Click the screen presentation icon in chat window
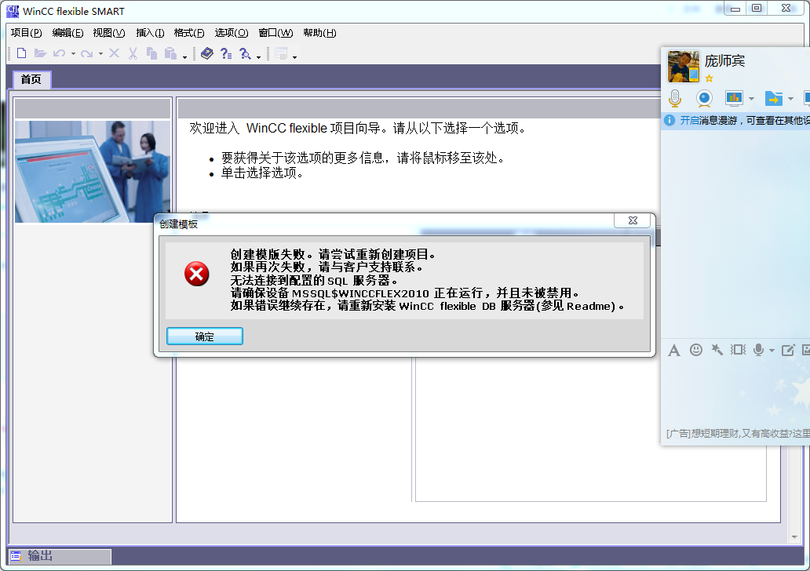810x571 pixels. click(734, 97)
